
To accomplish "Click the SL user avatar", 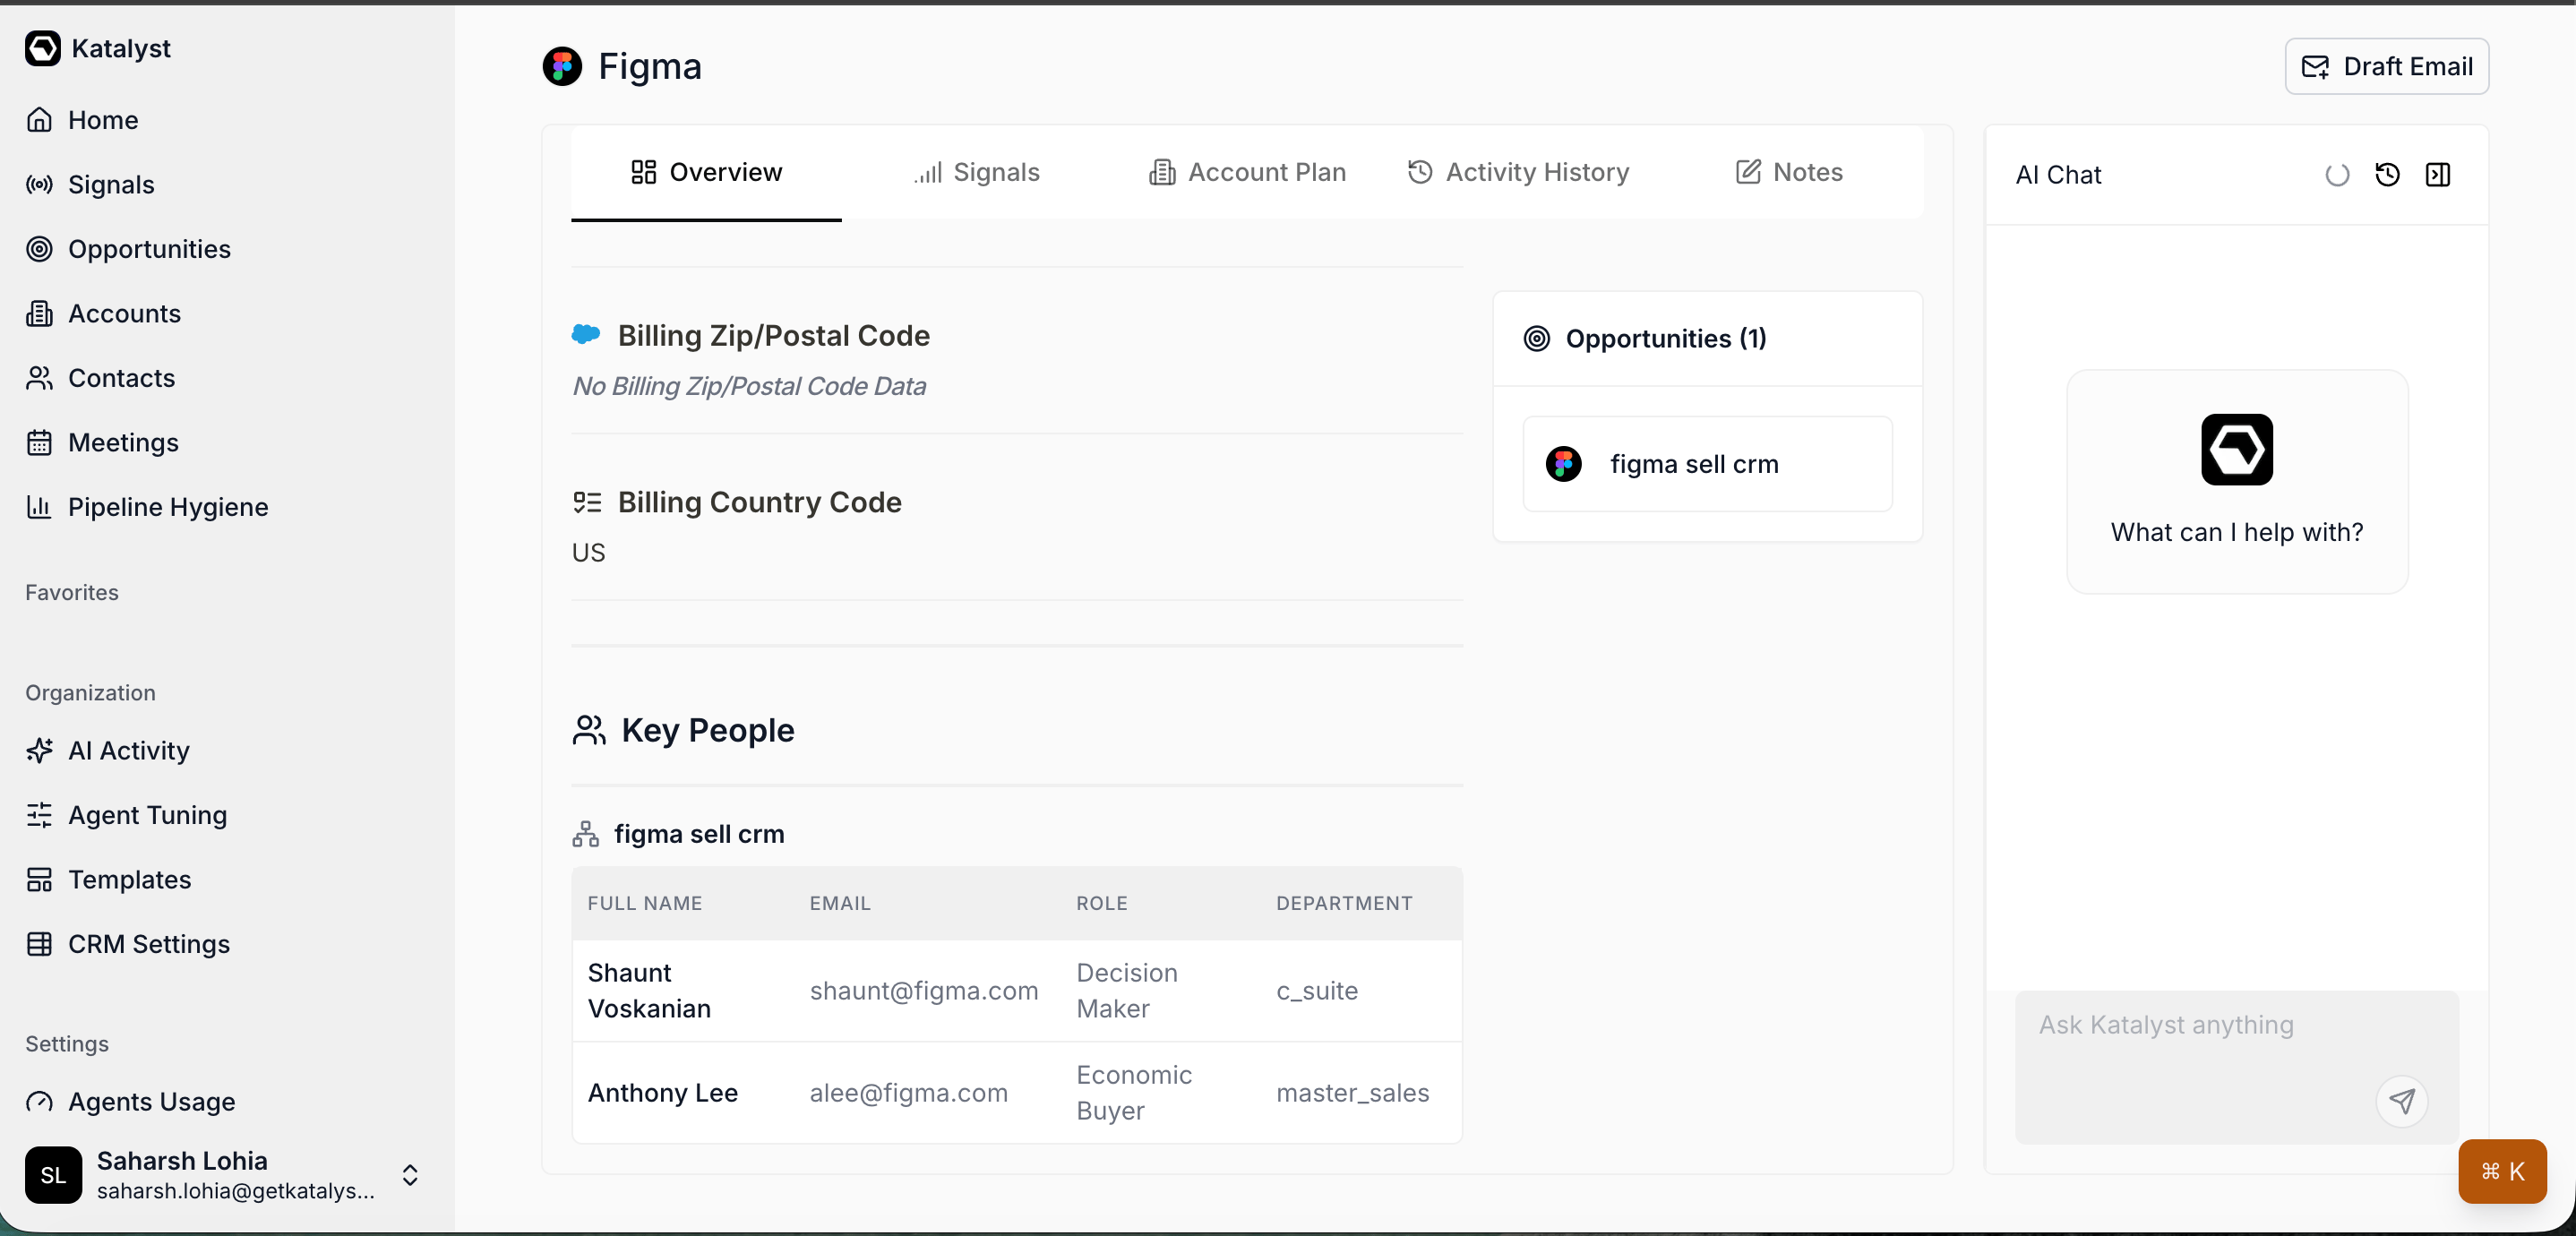I will point(53,1175).
